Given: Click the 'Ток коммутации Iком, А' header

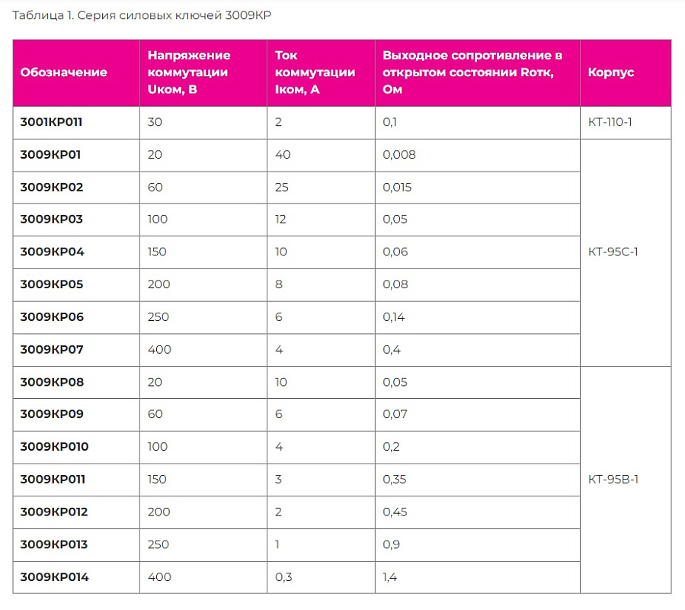Looking at the screenshot, I should (315, 72).
